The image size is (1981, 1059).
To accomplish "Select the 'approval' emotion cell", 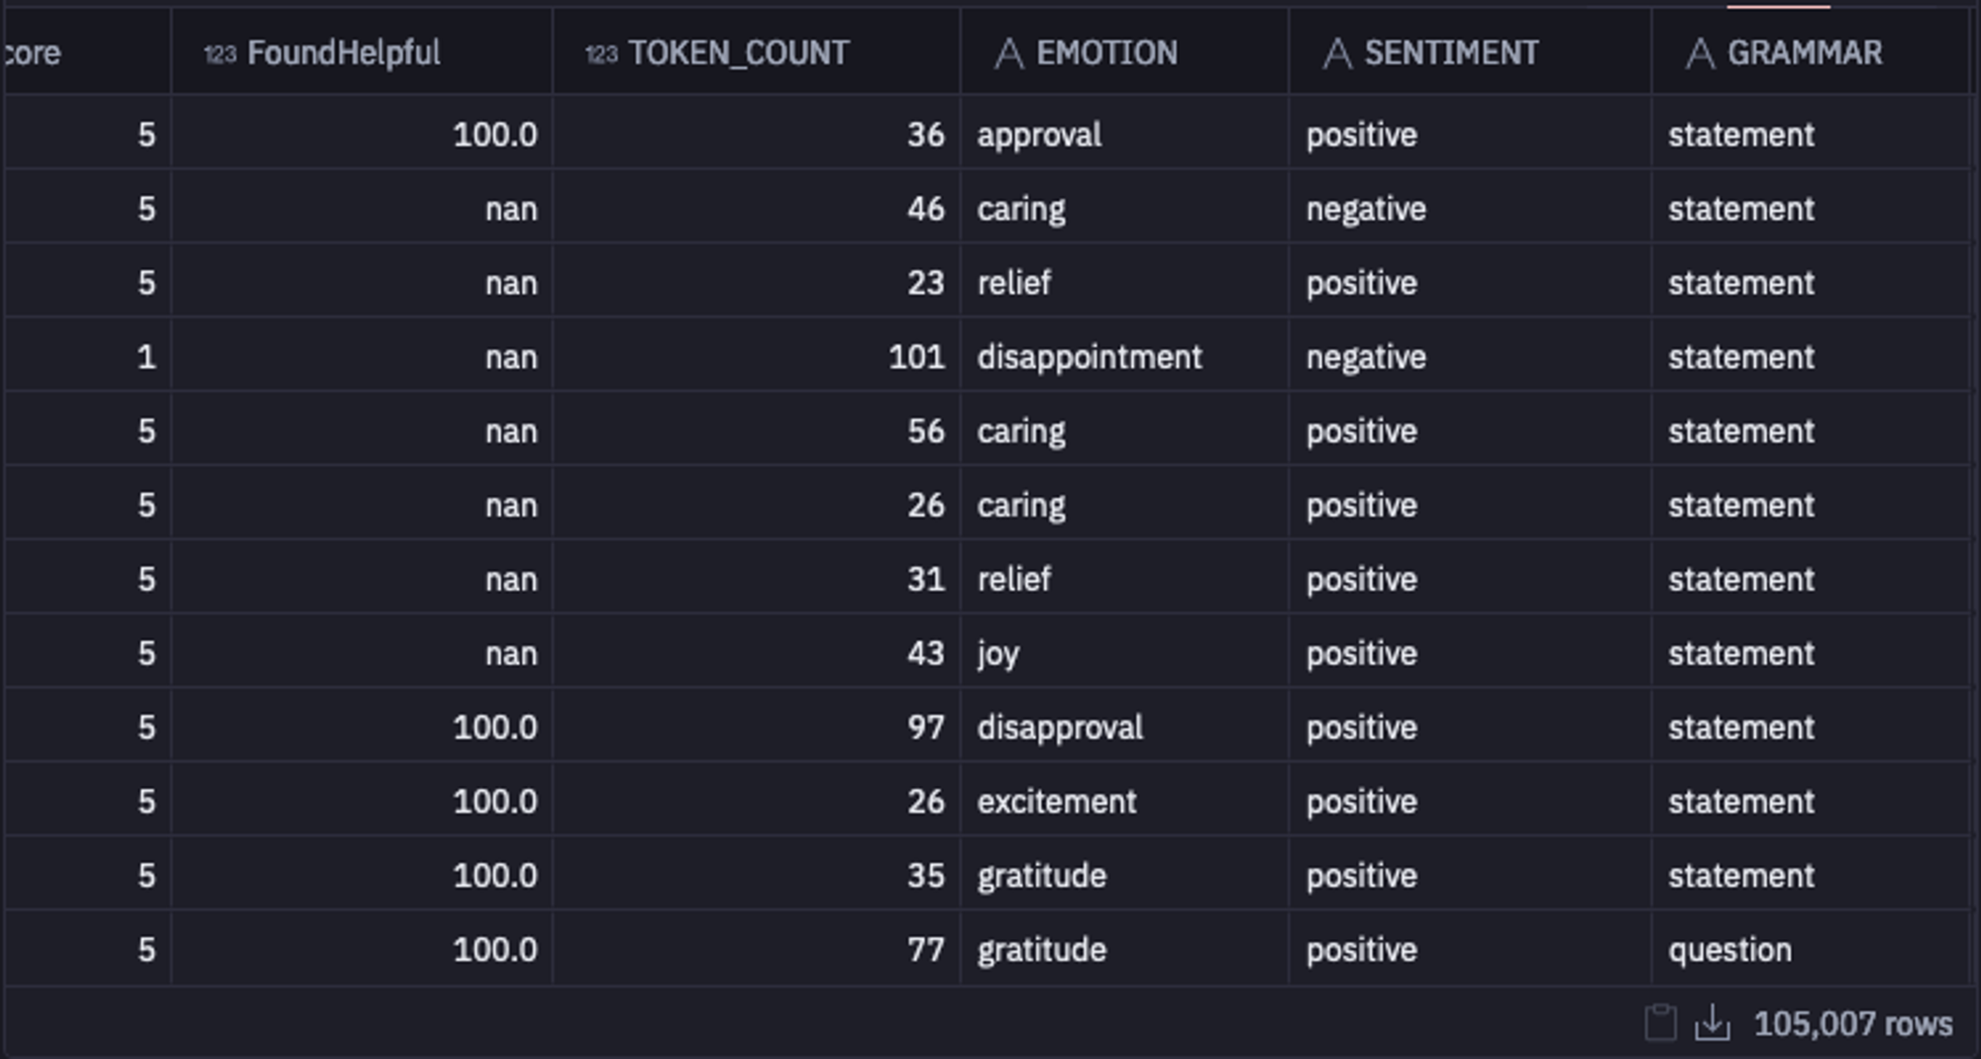I will tap(1039, 135).
